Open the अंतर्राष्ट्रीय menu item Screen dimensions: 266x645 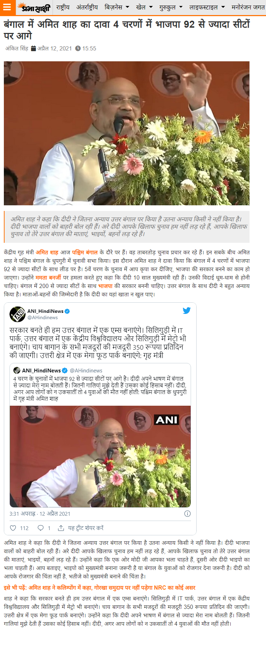[87, 7]
